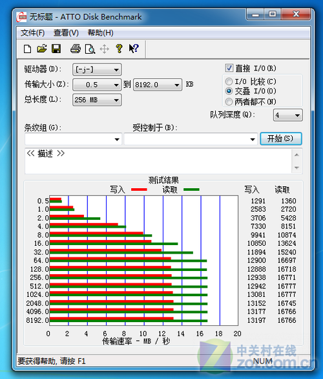Click the status bar help text 请按 F1
Screen dimensions: 323x379
(x=72, y=362)
